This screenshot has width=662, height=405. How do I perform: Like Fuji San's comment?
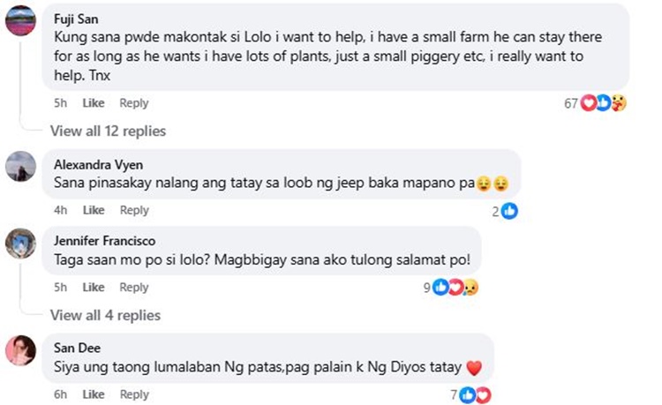tap(94, 103)
